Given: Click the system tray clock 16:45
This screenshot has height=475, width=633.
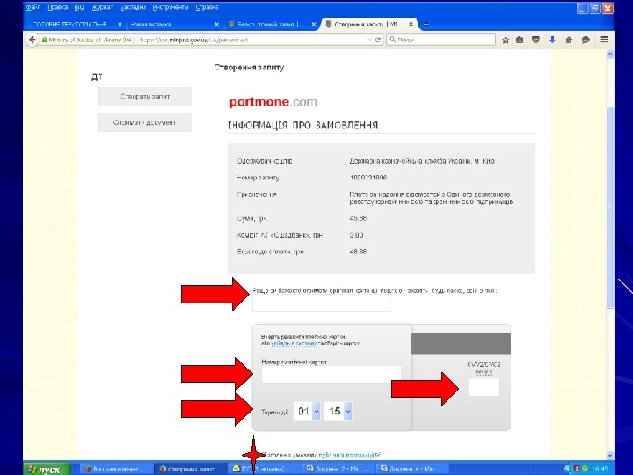Looking at the screenshot, I should tap(600, 469).
